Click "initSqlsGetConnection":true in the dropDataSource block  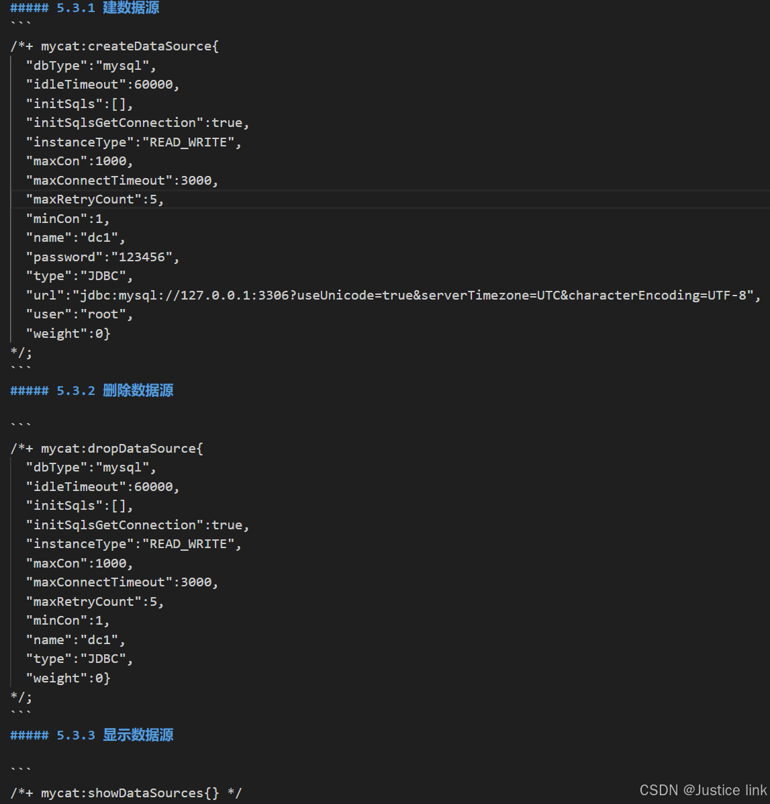click(x=138, y=525)
